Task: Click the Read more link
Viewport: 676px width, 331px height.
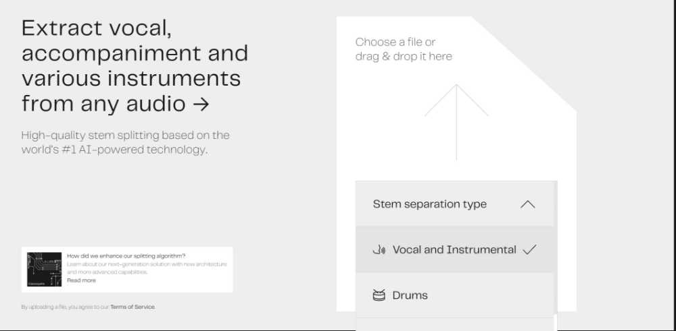Action: pyautogui.click(x=81, y=280)
